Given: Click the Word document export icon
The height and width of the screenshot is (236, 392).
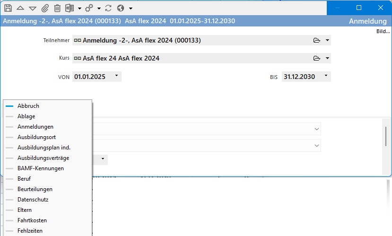Looking at the screenshot, I should 70,8.
